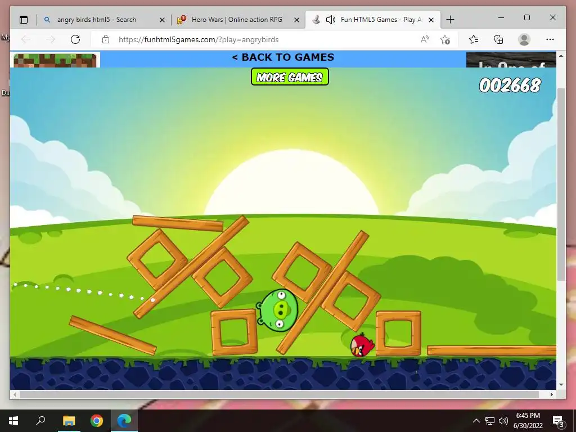
Task: Open File Explorer from the taskbar
Action: [69, 421]
